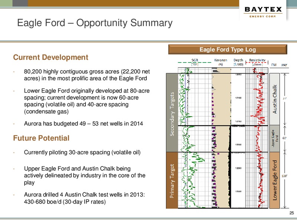Click the 'Upper Eagle Ford' formation box

(x=274, y=138)
